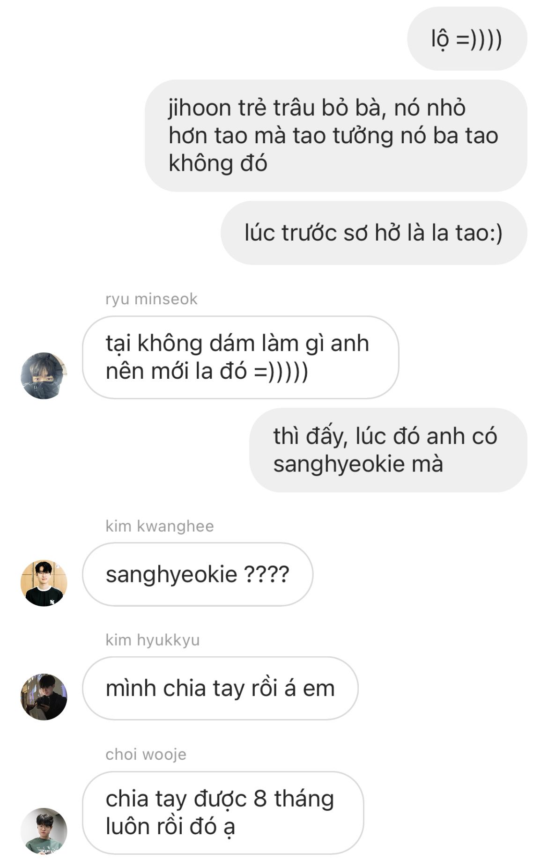The image size is (548, 859).
Task: Select 'mình chia tay rồi á em' message
Action: coord(220,688)
